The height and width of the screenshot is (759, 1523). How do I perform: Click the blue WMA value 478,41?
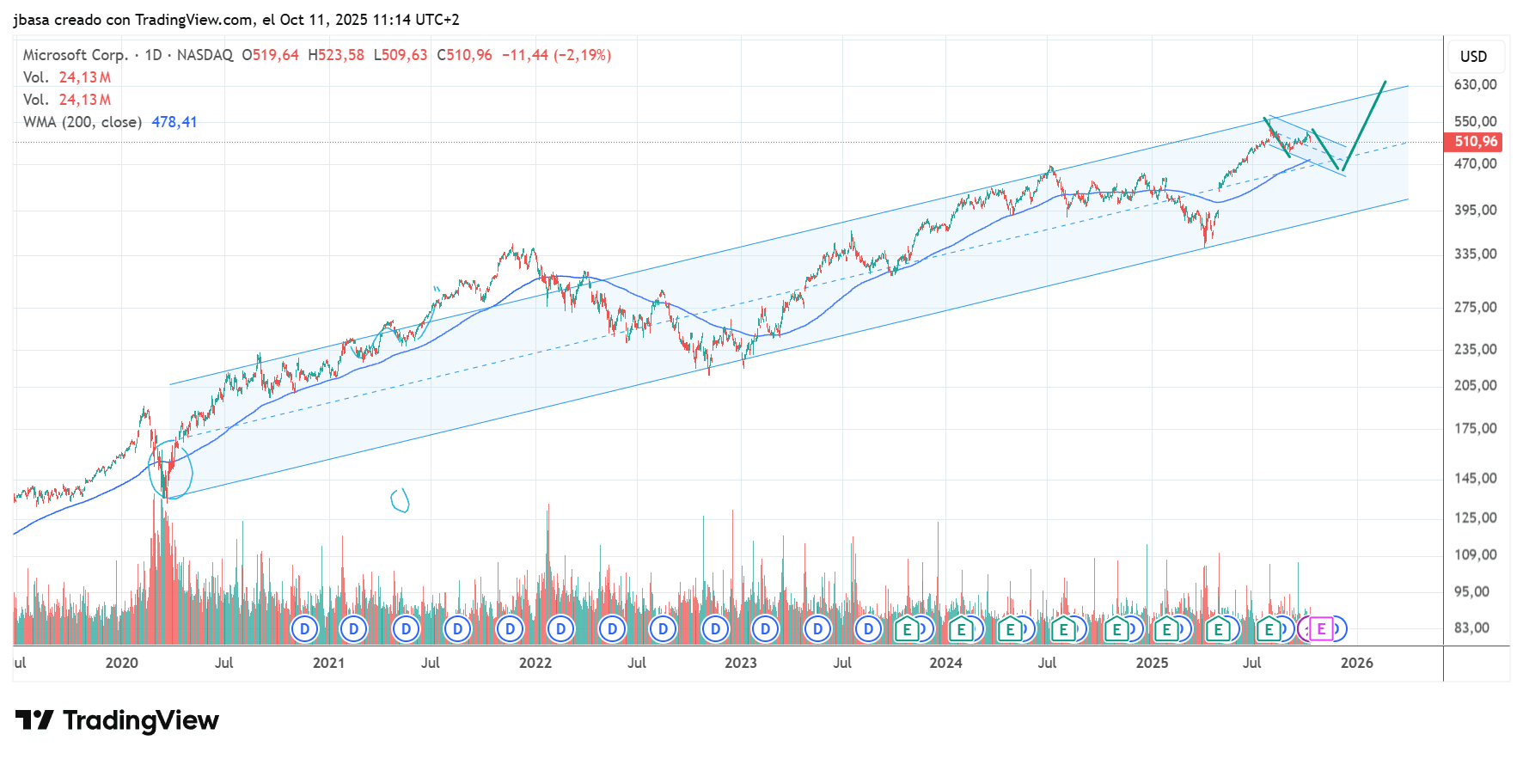click(174, 122)
